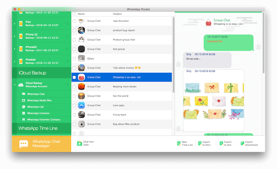Image resolution: width=277 pixels, height=169 pixels.
Task: Expand the iPhone (2) backup entry
Action: (x=15, y=36)
